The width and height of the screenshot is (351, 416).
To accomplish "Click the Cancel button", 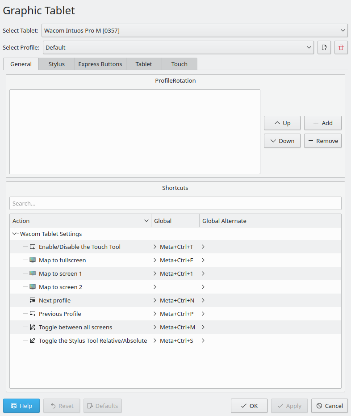I will (330, 406).
